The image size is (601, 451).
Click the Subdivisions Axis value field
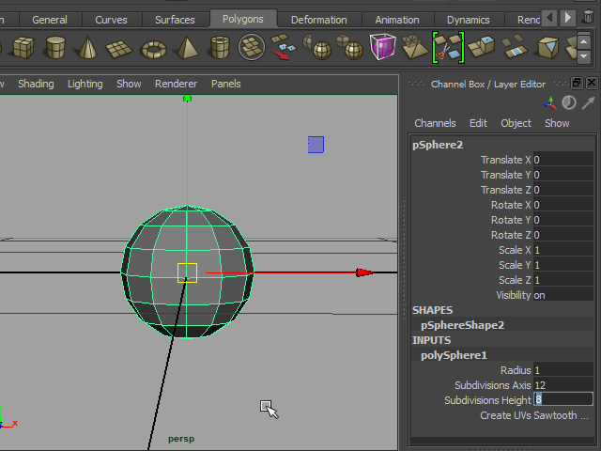(x=562, y=385)
